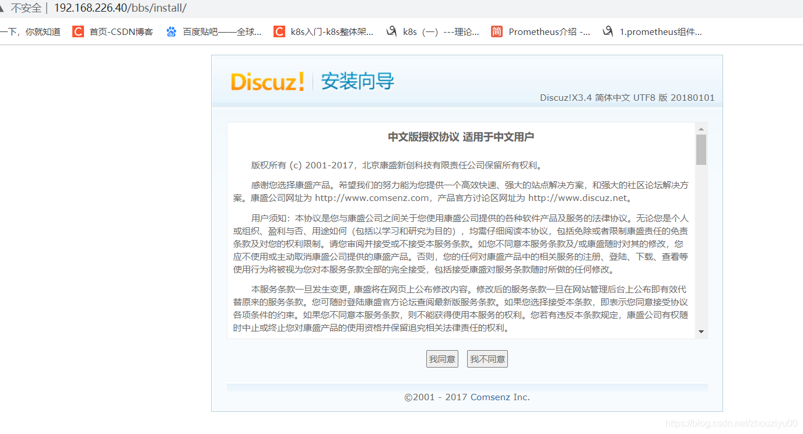Open the 一下，你就知道 bookmark
The width and height of the screenshot is (803, 434).
(30, 32)
